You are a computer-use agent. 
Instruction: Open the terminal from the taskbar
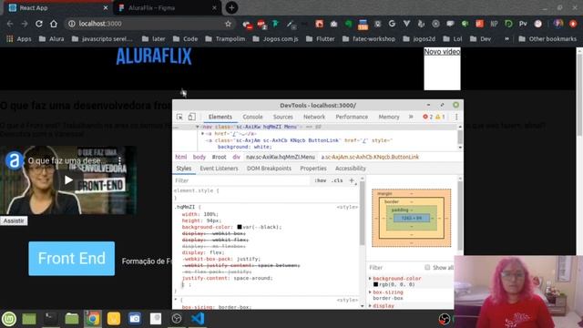50,318
